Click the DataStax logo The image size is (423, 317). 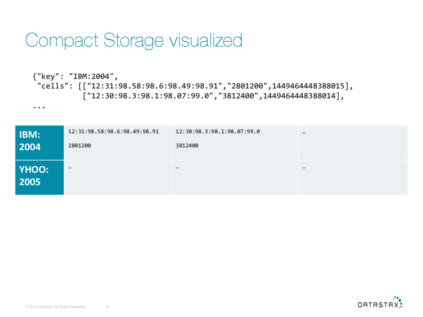point(380,302)
